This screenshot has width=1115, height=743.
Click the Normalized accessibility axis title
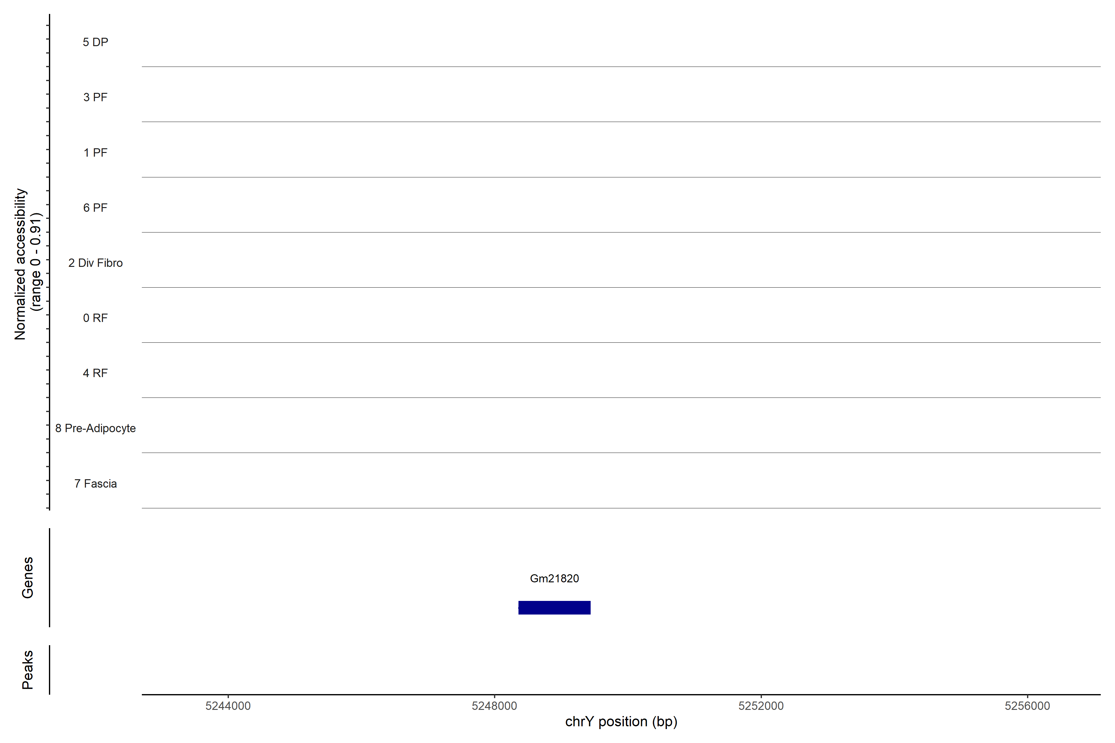click(x=20, y=264)
